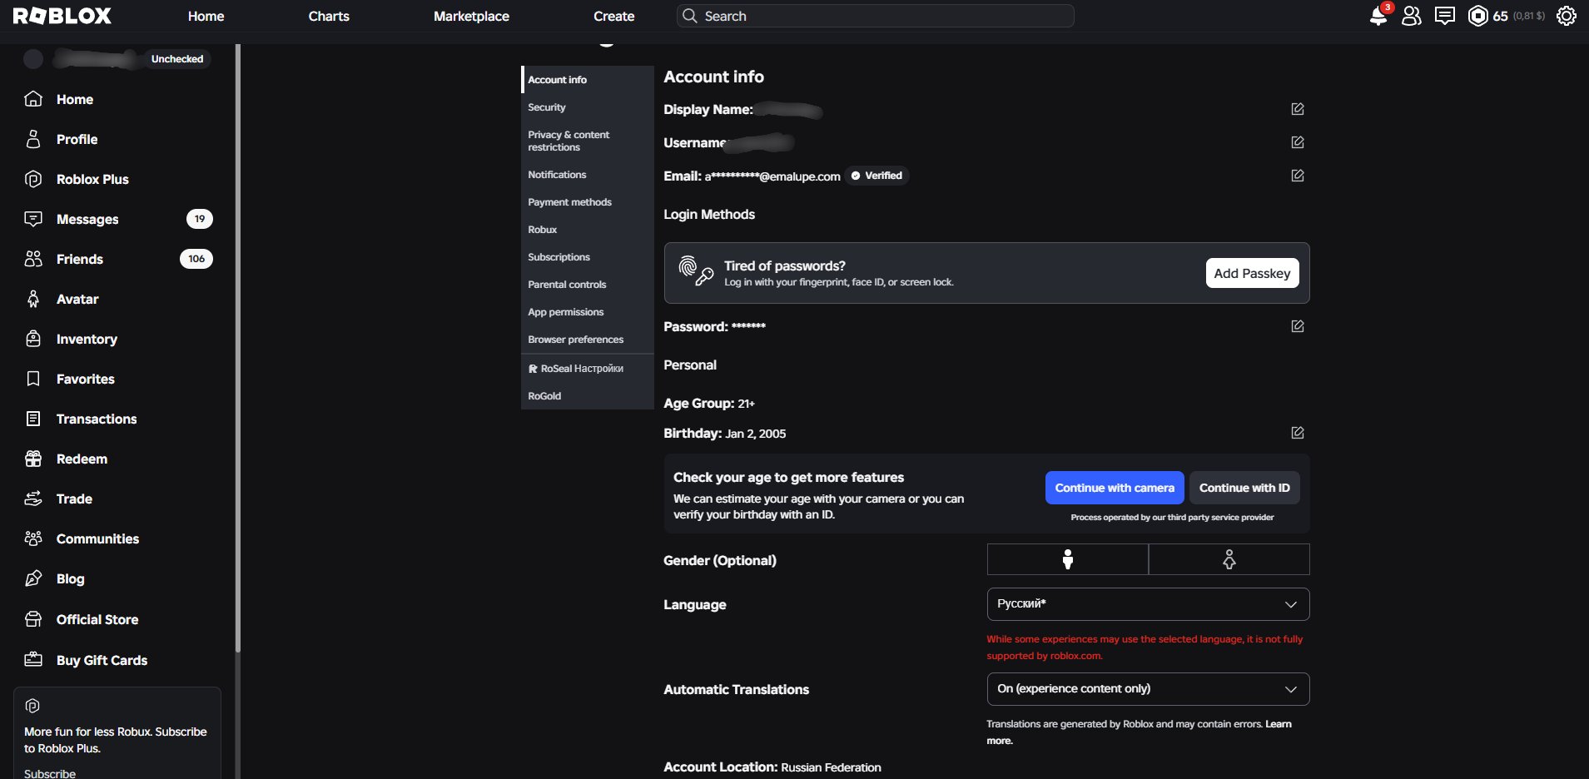Screen dimensions: 1589x779
Task: Open the Robux settings tab
Action: 588,230
